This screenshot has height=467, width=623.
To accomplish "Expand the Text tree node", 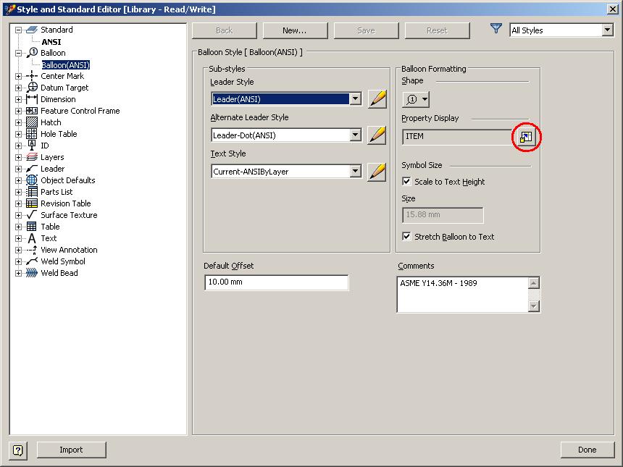I will (x=18, y=238).
